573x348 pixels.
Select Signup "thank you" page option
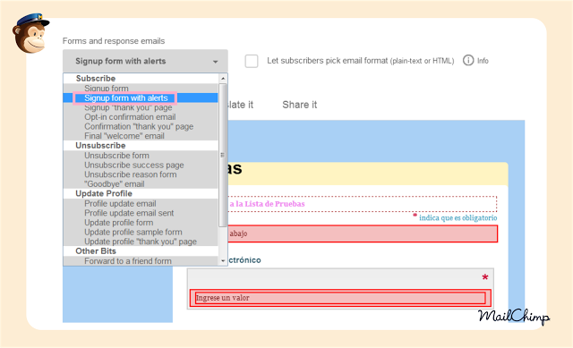[141, 107]
